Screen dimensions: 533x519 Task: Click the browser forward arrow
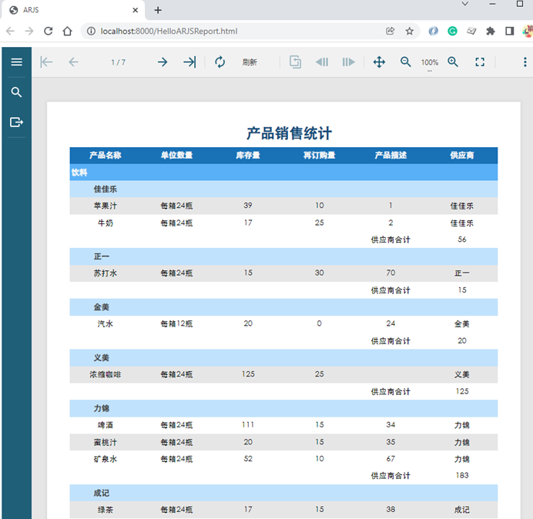click(x=29, y=32)
